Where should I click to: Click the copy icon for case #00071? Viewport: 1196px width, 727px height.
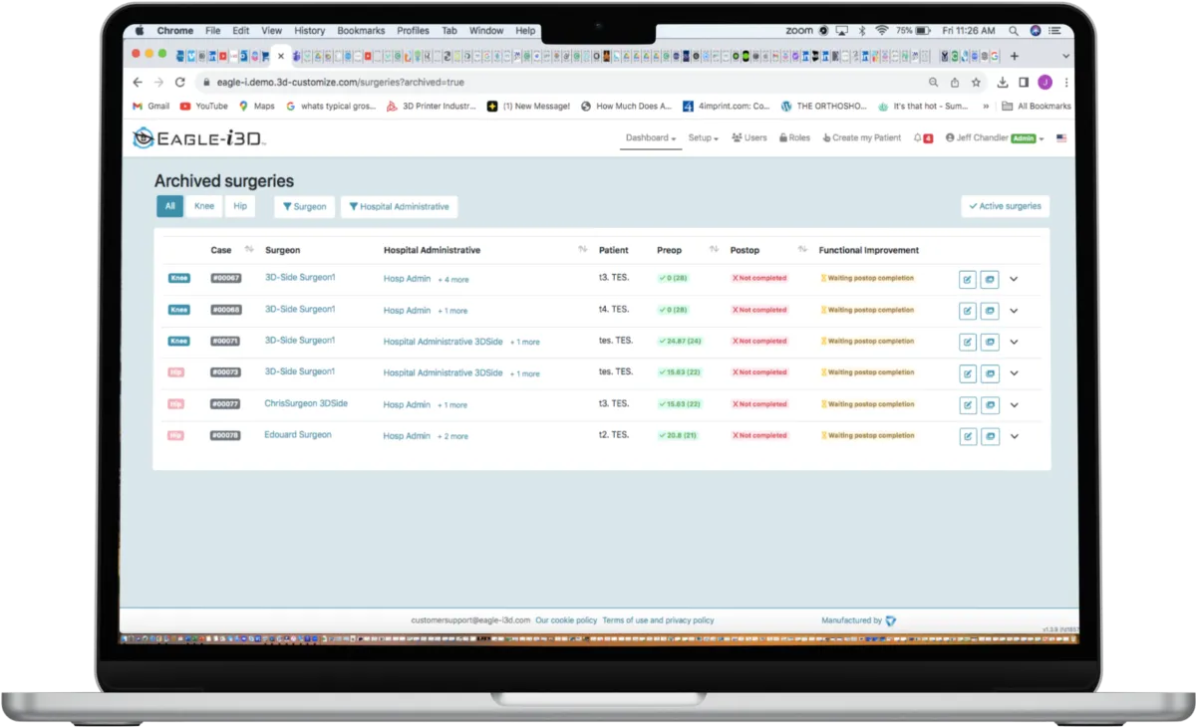[x=990, y=342]
